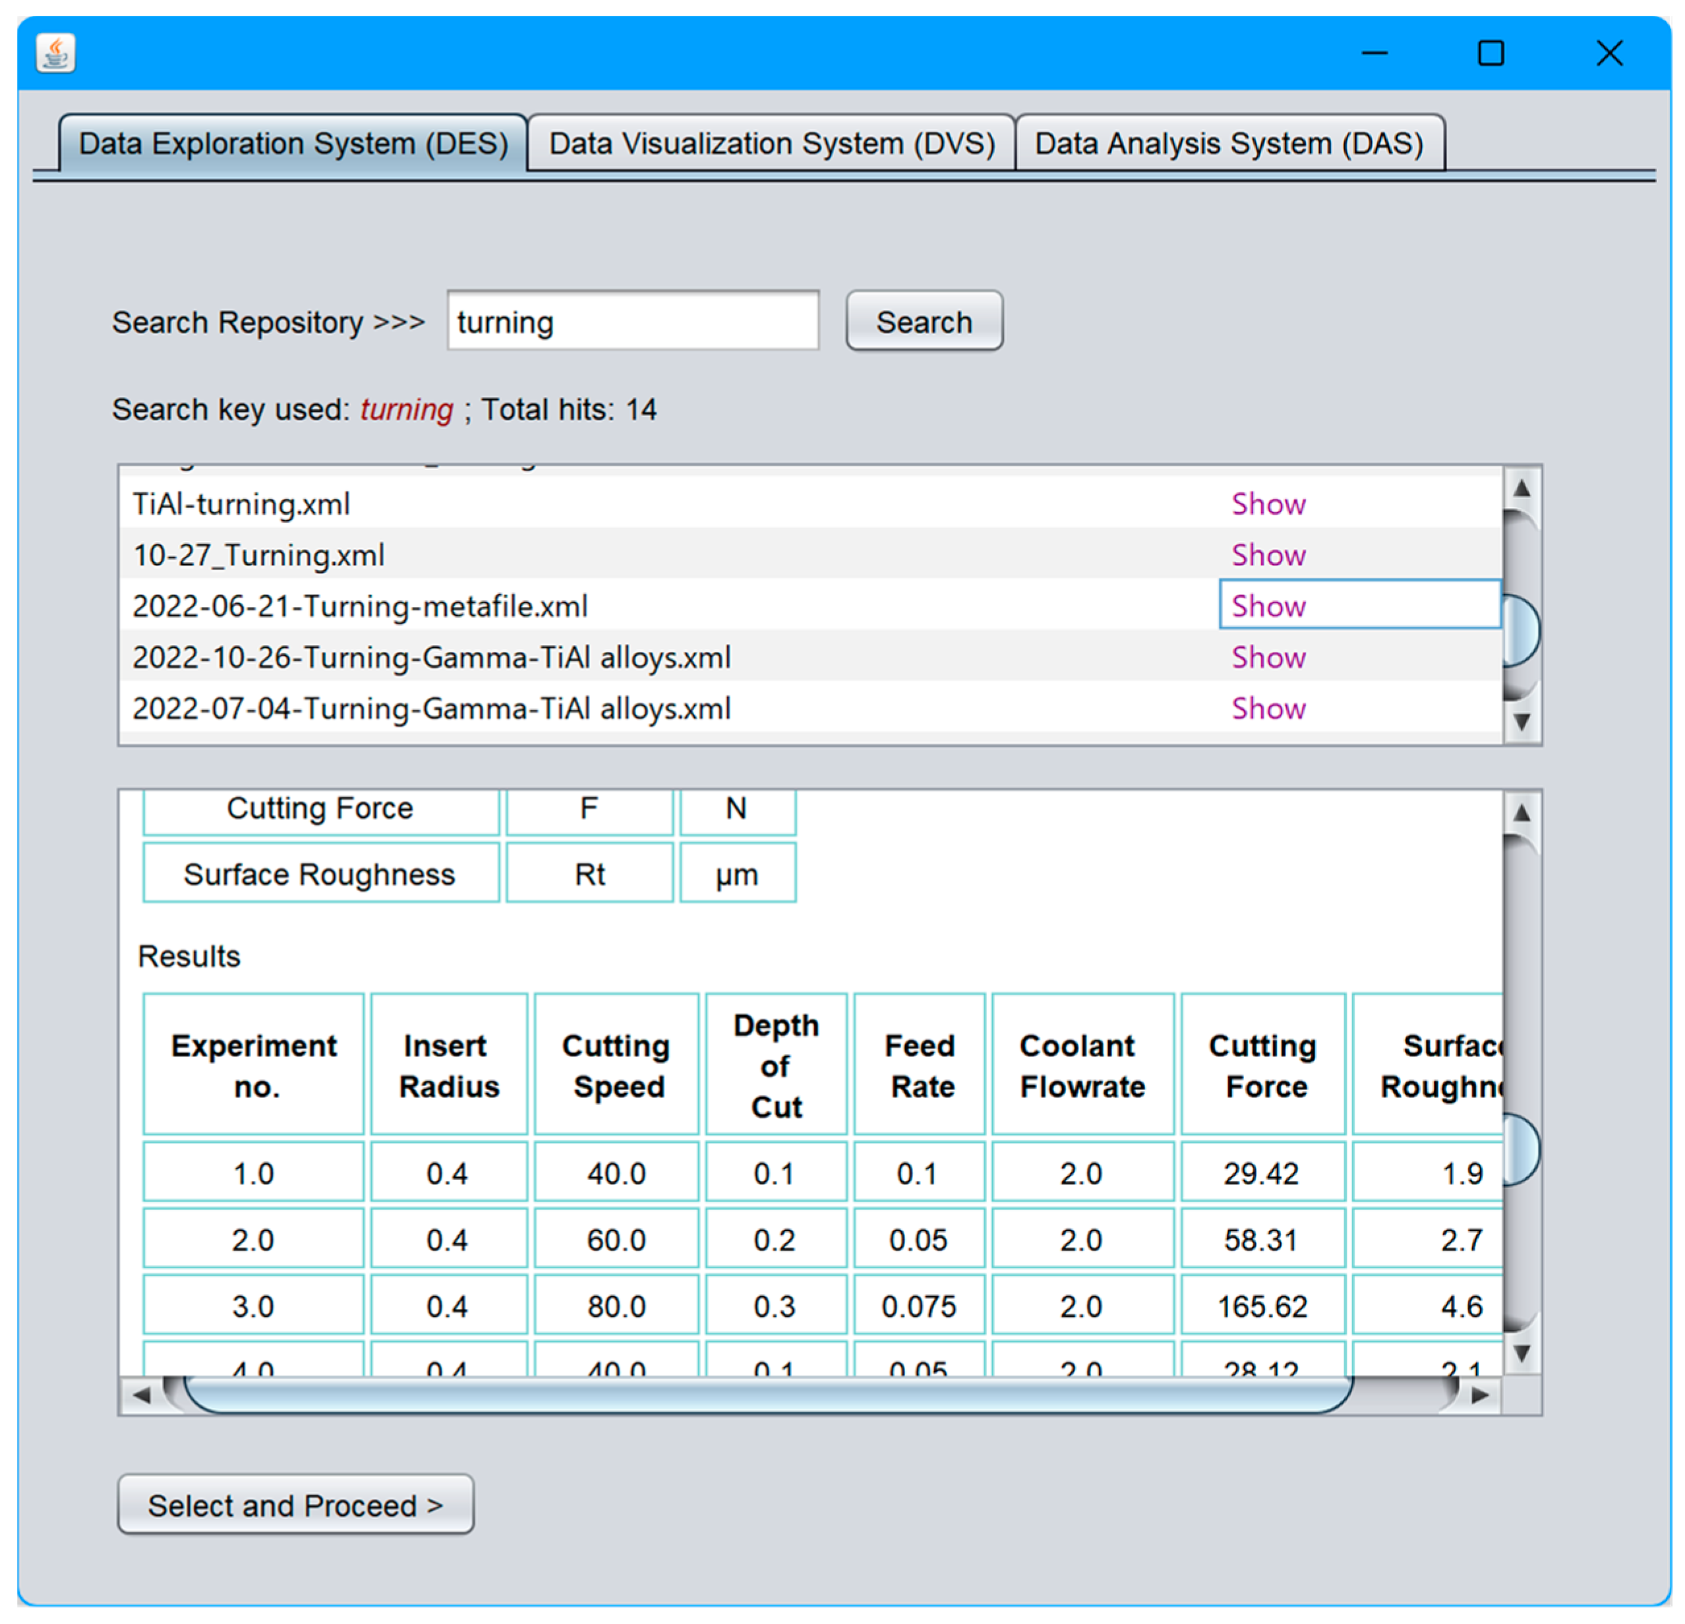The width and height of the screenshot is (1685, 1624).
Task: Click the Search Repository text field
Action: point(633,322)
